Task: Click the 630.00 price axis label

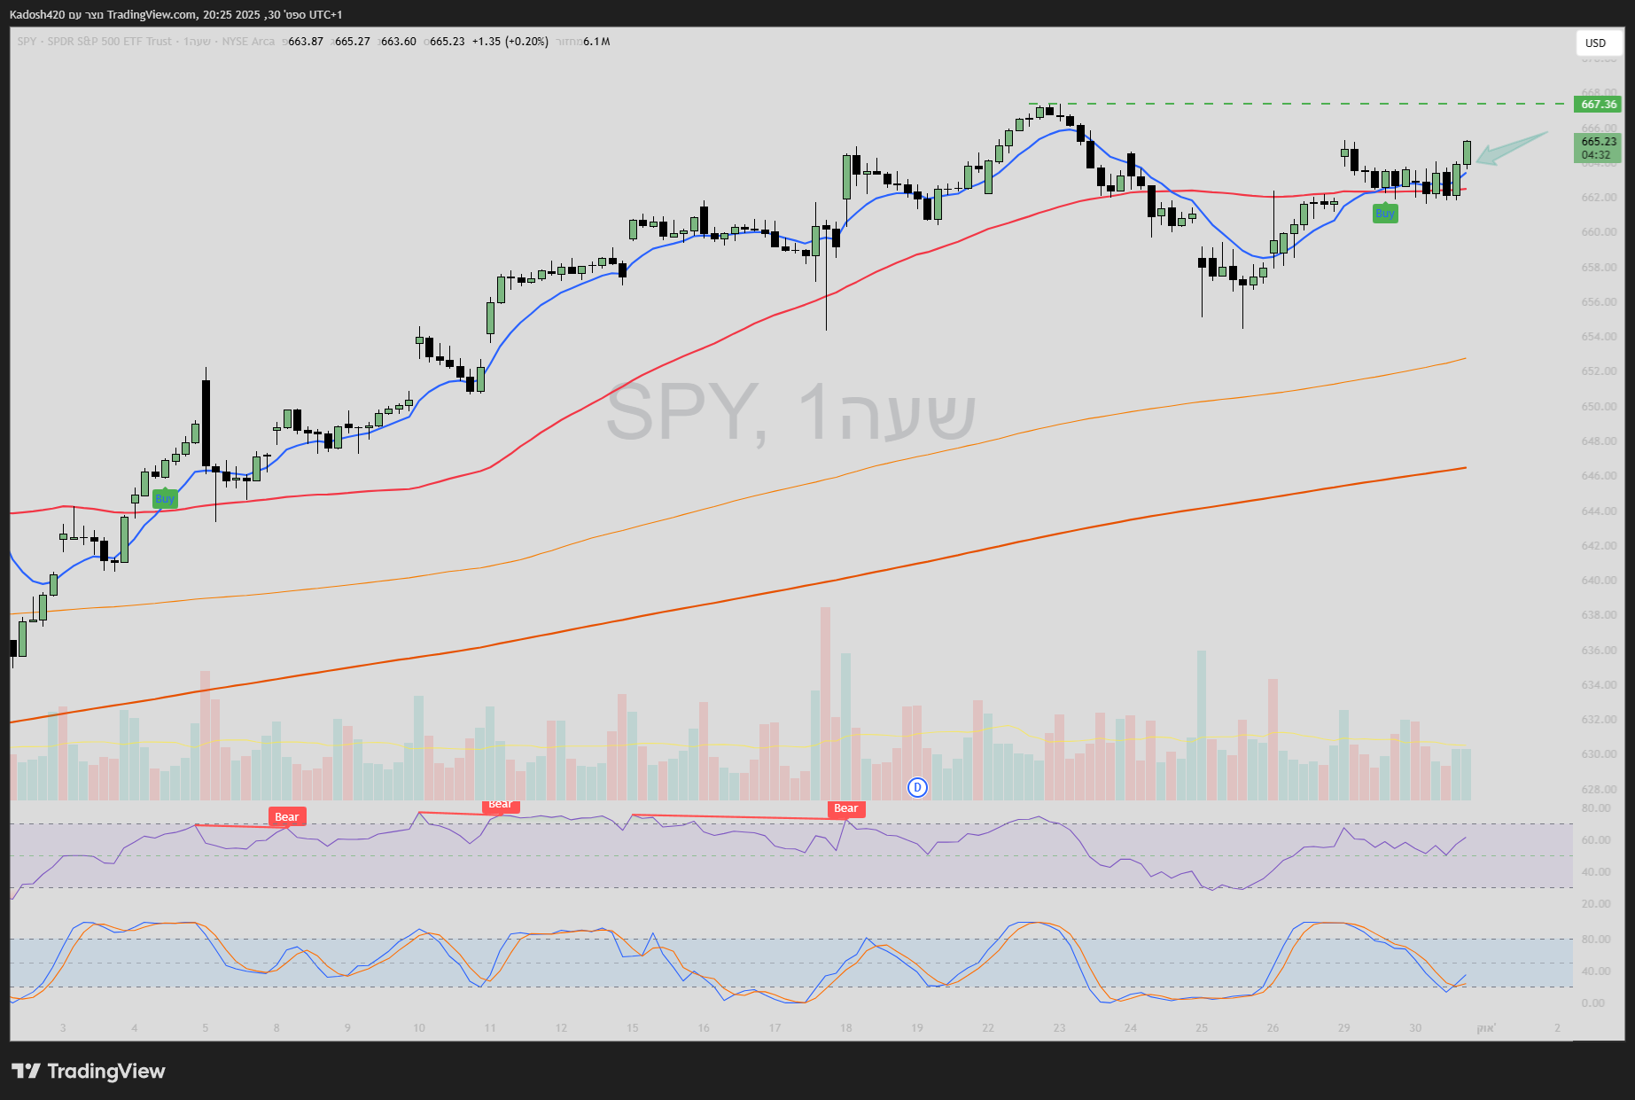Action: pyautogui.click(x=1599, y=754)
